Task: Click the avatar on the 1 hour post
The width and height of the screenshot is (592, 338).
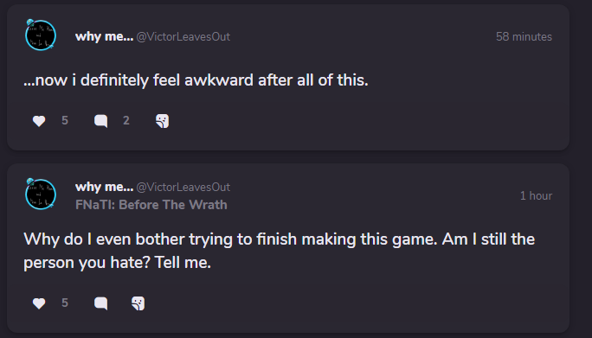Action: [41, 194]
